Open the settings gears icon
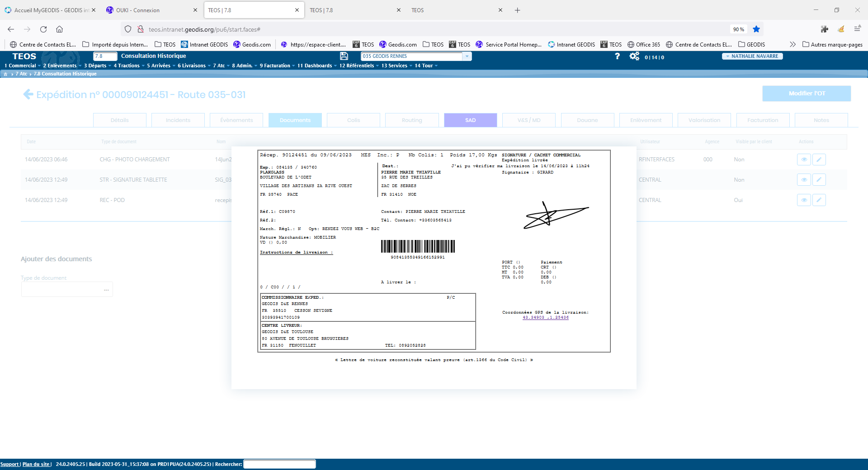This screenshot has height=470, width=868. (x=634, y=56)
